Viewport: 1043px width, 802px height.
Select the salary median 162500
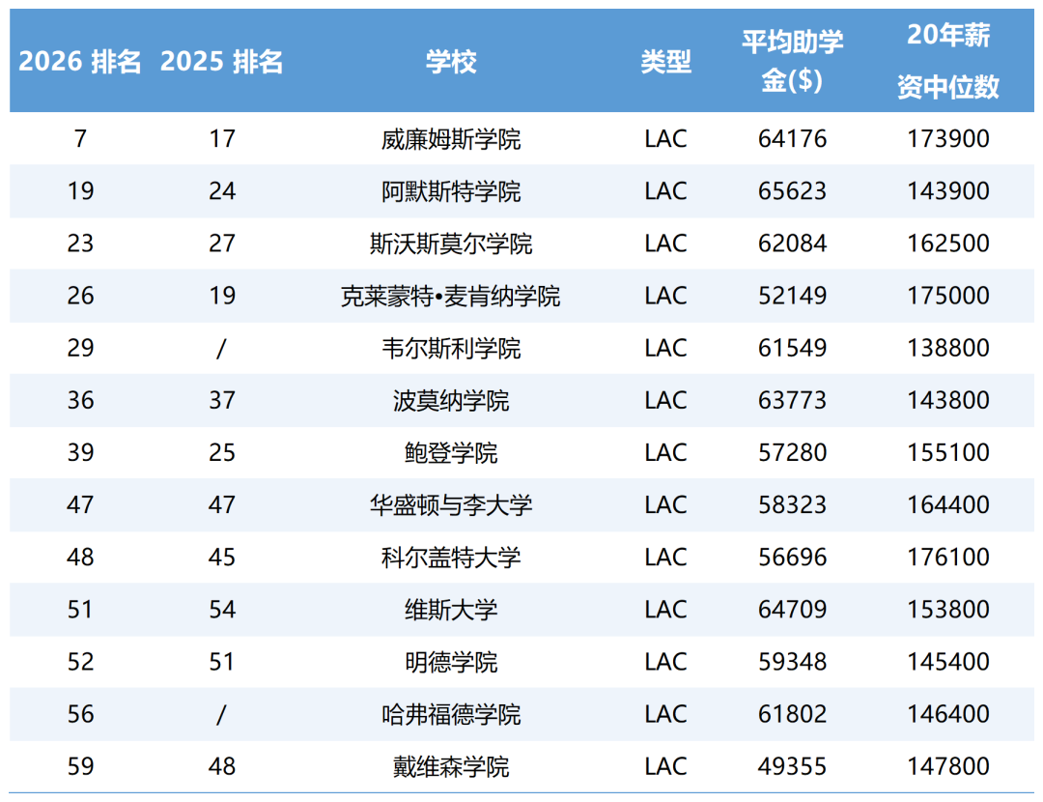click(948, 243)
